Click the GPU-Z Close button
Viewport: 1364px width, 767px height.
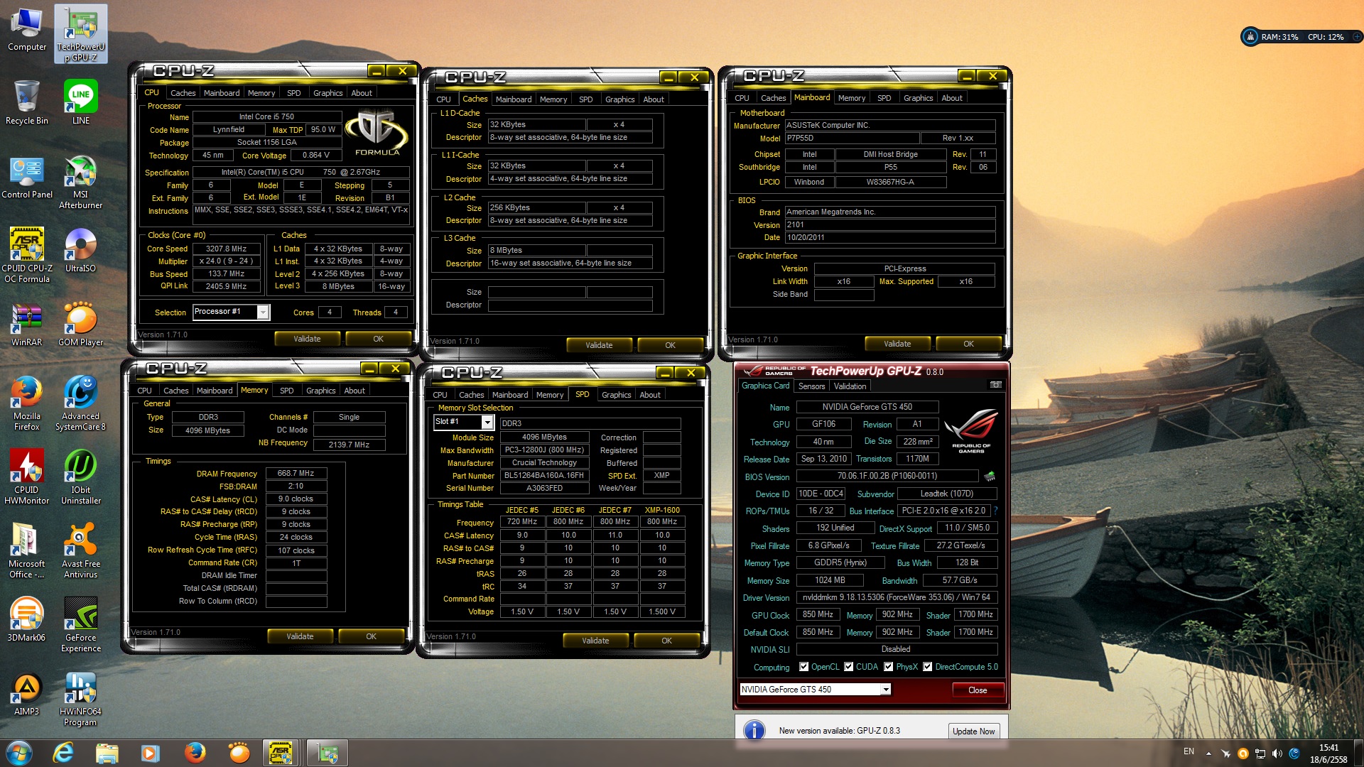coord(977,690)
